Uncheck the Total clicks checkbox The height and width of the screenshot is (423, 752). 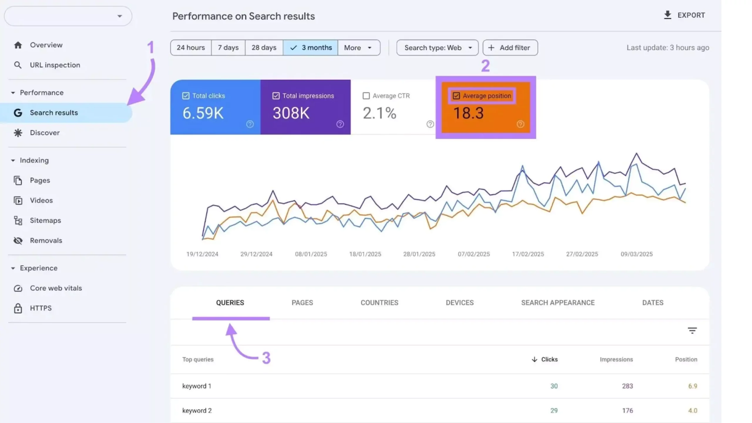pos(186,96)
